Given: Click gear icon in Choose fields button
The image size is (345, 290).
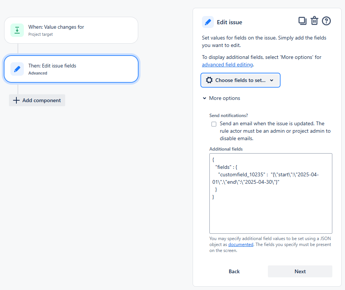Looking at the screenshot, I should [x=209, y=80].
